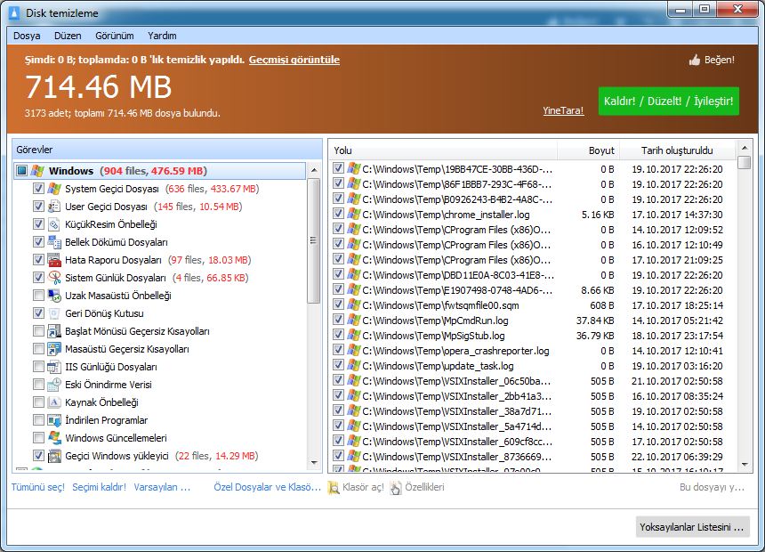Enable İndirilen Programlar checkbox
Viewport: 765px width, 552px height.
pos(38,420)
